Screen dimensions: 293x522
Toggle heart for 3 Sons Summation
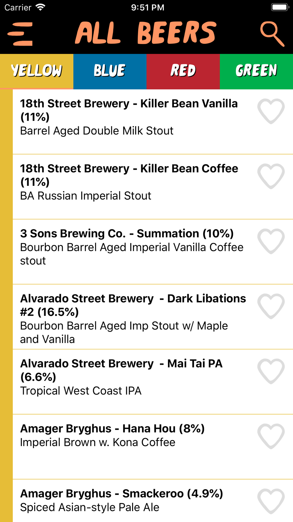click(271, 241)
